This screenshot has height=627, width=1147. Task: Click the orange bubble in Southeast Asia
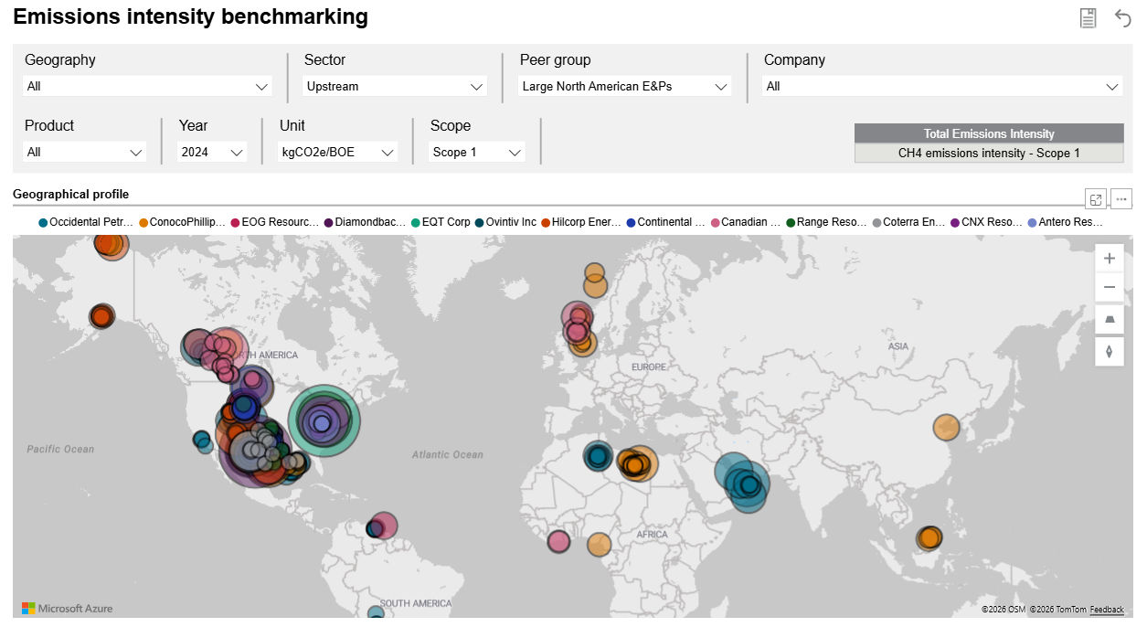pos(929,537)
